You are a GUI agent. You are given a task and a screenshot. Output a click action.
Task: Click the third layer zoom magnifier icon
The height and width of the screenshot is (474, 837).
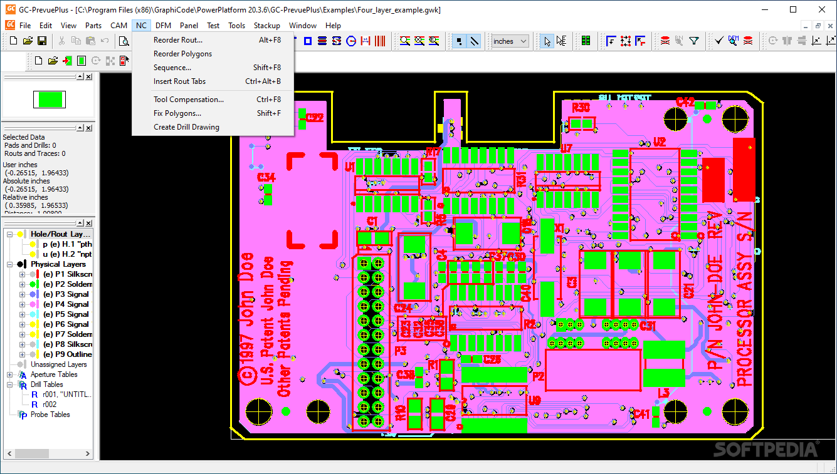pyautogui.click(x=434, y=41)
